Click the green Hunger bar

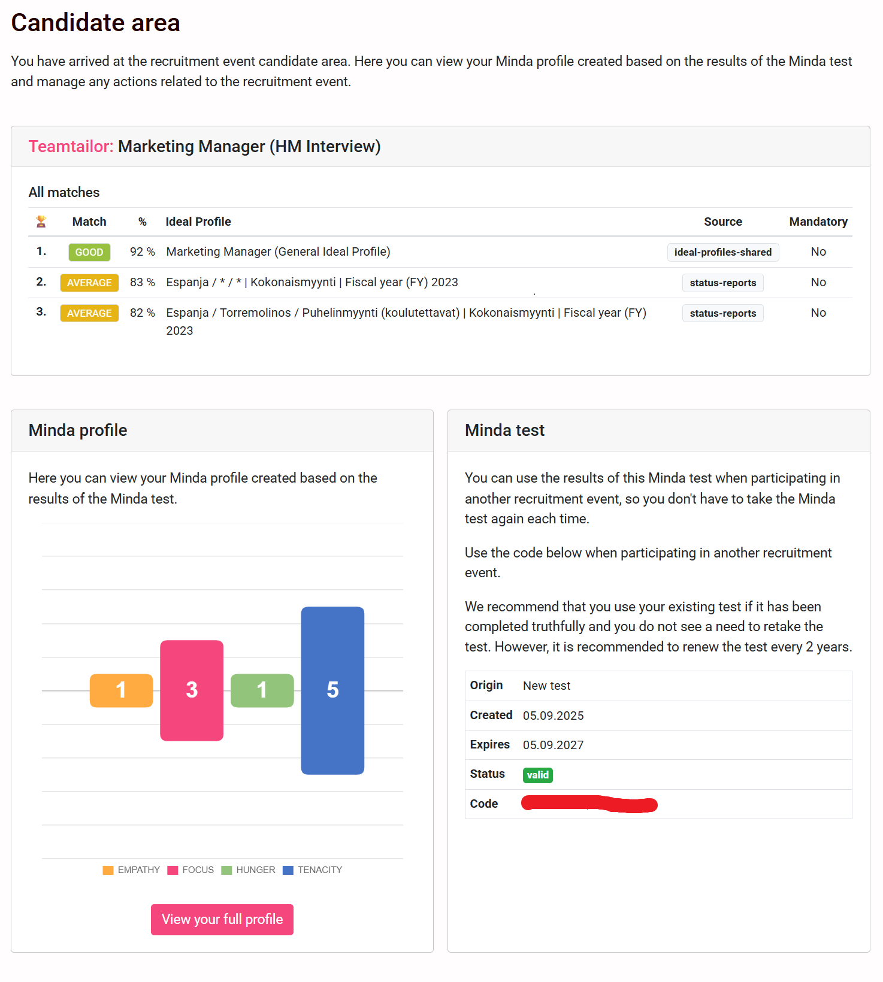tap(262, 690)
